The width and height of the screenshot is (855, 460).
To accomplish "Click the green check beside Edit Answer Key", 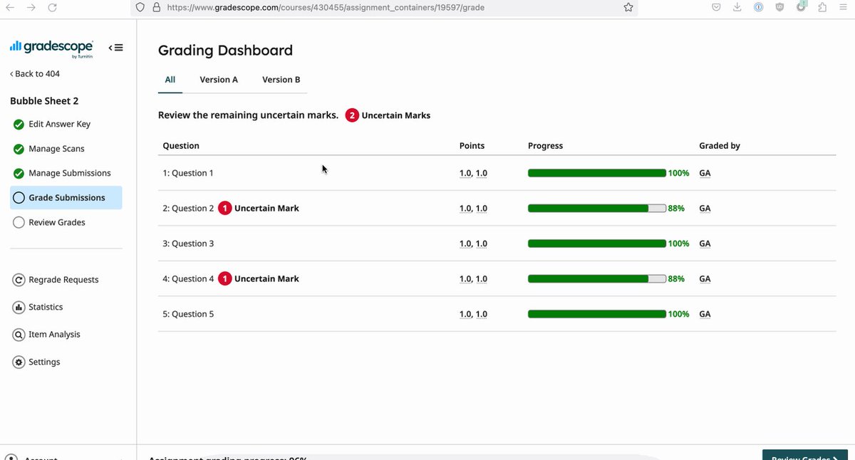I will coord(19,125).
